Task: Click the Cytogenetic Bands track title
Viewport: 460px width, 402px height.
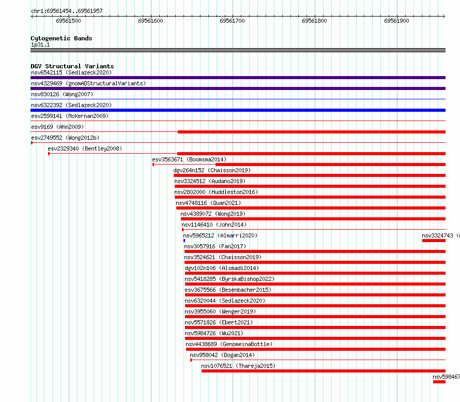Action: (62, 38)
